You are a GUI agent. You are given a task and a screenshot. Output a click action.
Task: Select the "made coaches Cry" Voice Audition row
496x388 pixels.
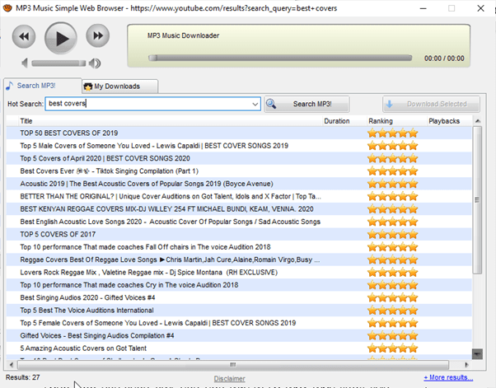[239, 285]
